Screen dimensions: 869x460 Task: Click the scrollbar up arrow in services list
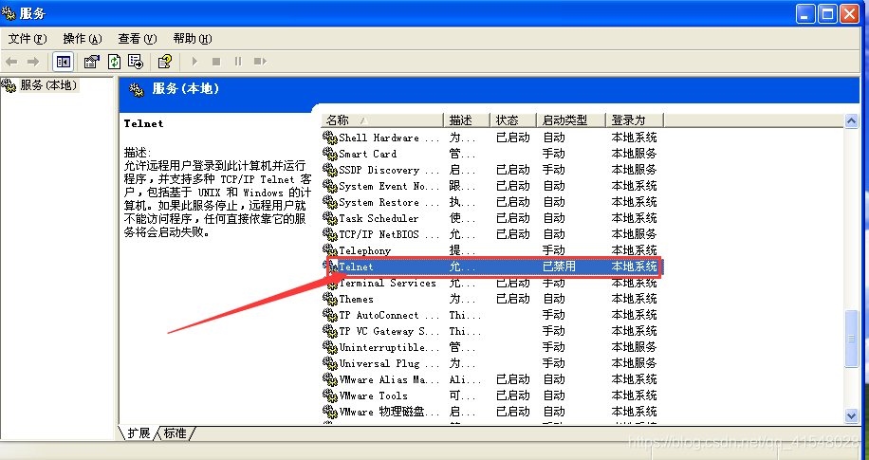851,120
